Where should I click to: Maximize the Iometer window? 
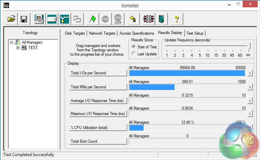pos(238,4)
